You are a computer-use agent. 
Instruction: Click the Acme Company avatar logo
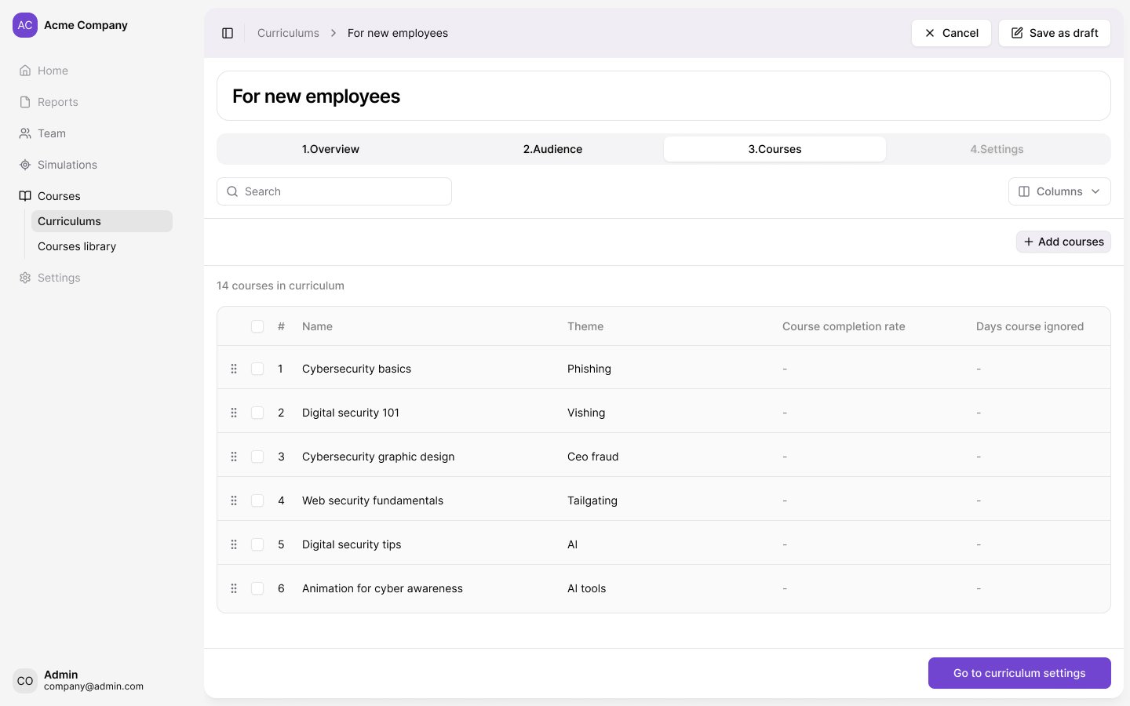[25, 25]
